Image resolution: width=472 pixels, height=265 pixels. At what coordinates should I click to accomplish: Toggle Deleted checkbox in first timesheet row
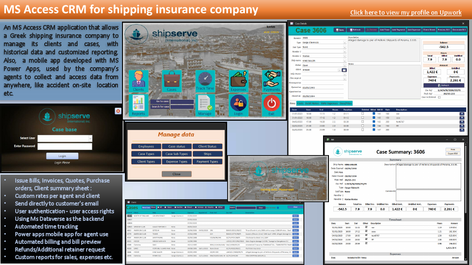[x=362, y=114]
